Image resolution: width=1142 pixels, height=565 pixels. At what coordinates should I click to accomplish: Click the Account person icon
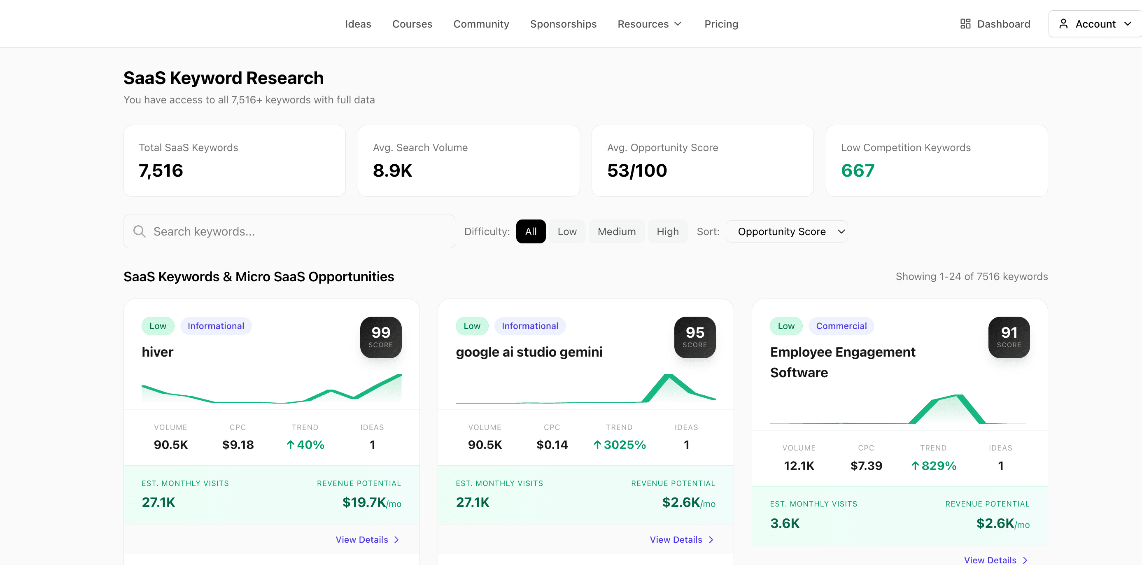[x=1063, y=23]
